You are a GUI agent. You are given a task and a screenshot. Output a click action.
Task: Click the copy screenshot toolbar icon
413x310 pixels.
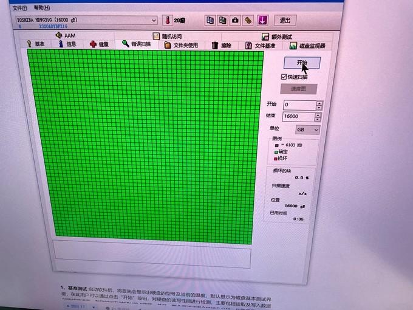222,20
